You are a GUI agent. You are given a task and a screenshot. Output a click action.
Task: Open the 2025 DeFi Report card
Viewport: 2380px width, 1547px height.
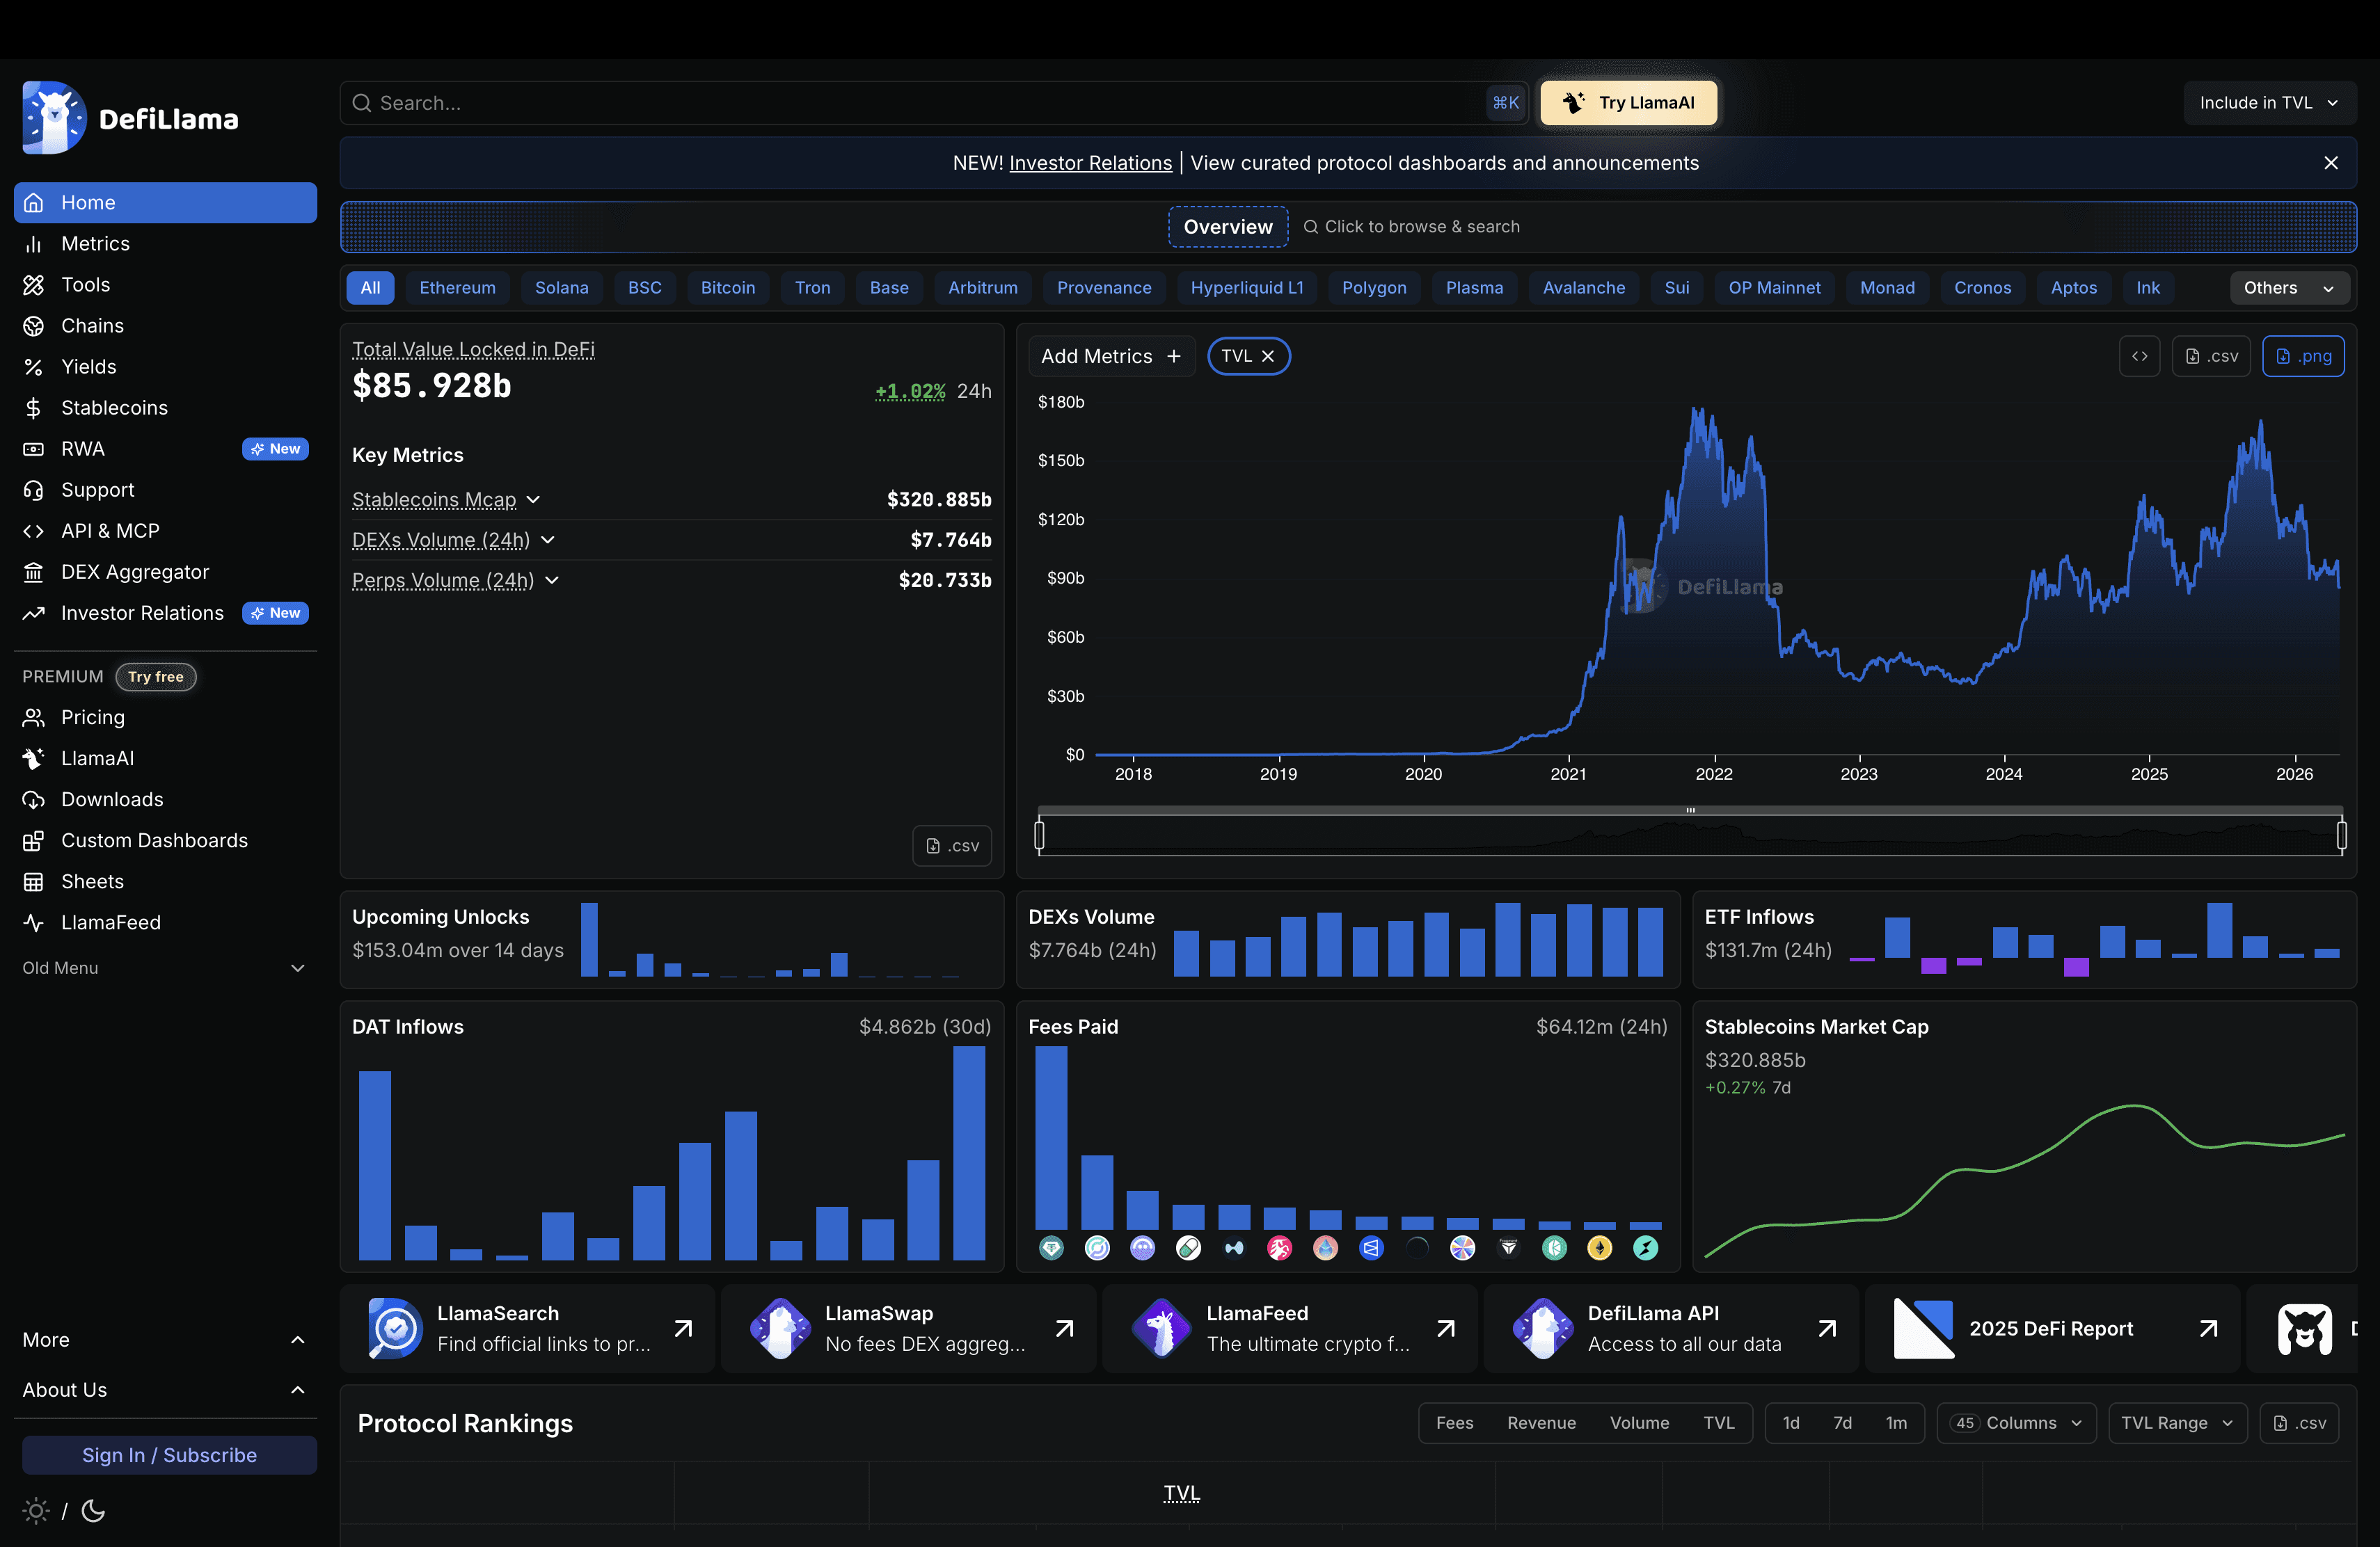click(x=2053, y=1328)
